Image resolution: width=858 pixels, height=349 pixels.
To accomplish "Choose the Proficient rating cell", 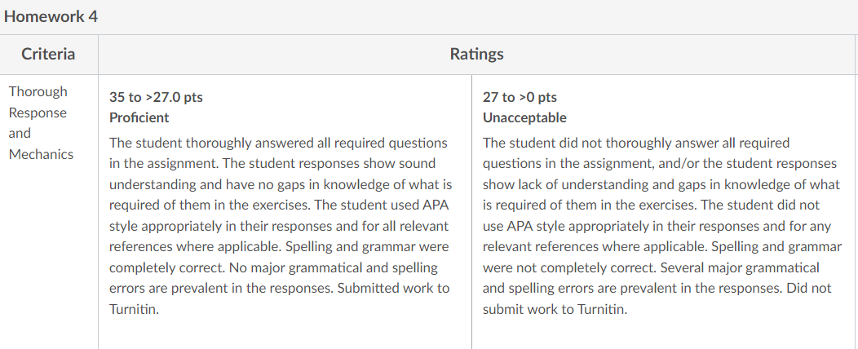I will point(285,212).
